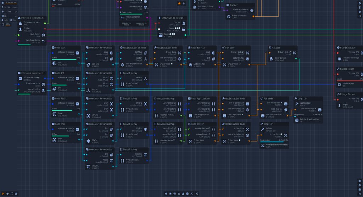Expand the bottom-right double-chevron panel
The image size is (363, 197).
(359, 194)
